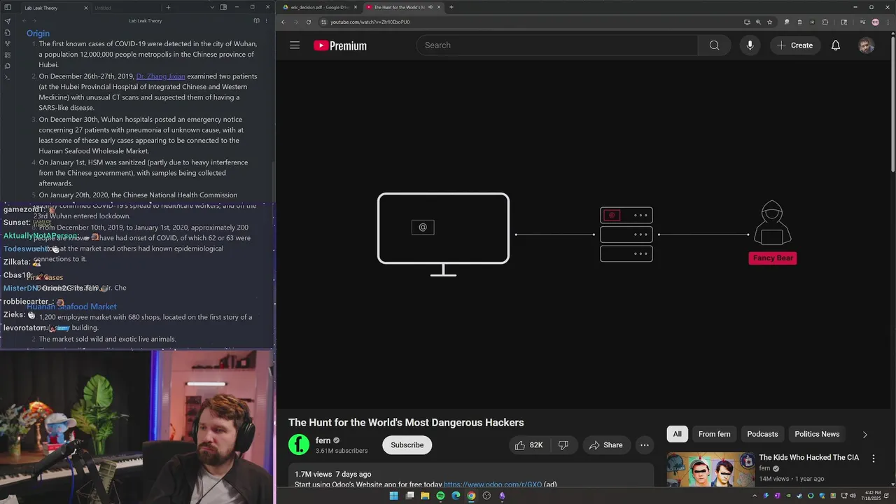Open File Explorer from the taskbar
The image size is (896, 504).
click(425, 496)
